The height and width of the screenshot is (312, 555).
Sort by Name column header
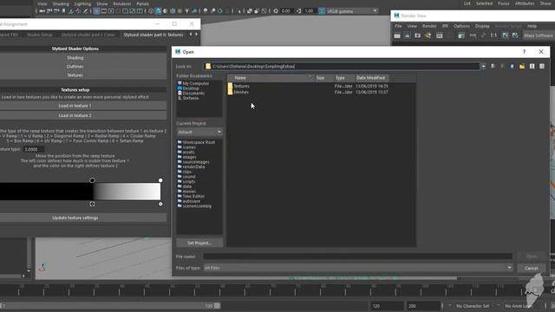(271, 78)
